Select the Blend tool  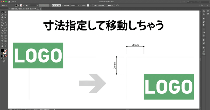[x=6, y=38]
